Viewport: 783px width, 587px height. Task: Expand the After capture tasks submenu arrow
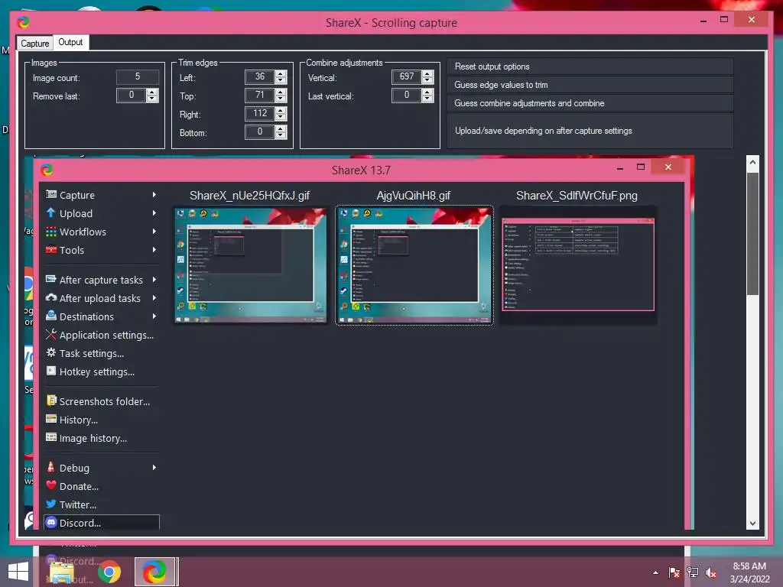click(x=154, y=280)
